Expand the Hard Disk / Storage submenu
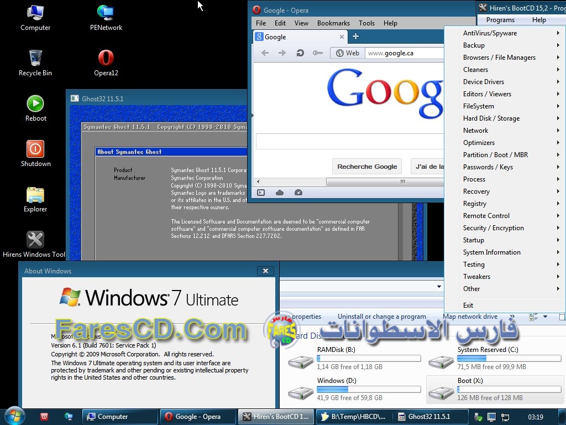 (x=505, y=118)
